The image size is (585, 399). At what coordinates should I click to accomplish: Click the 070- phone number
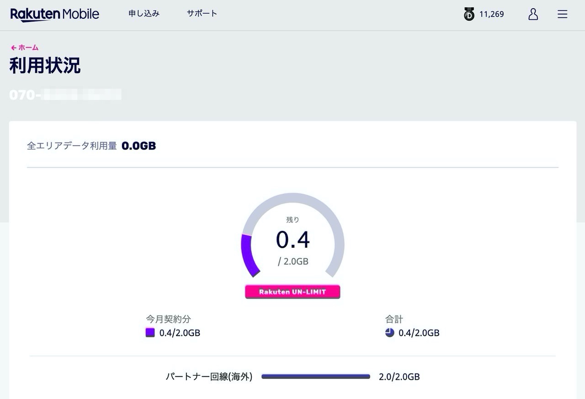coord(65,95)
